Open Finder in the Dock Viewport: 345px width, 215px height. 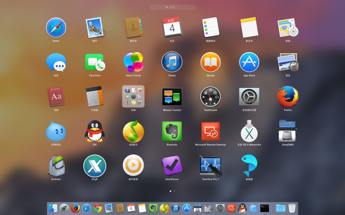point(53,208)
